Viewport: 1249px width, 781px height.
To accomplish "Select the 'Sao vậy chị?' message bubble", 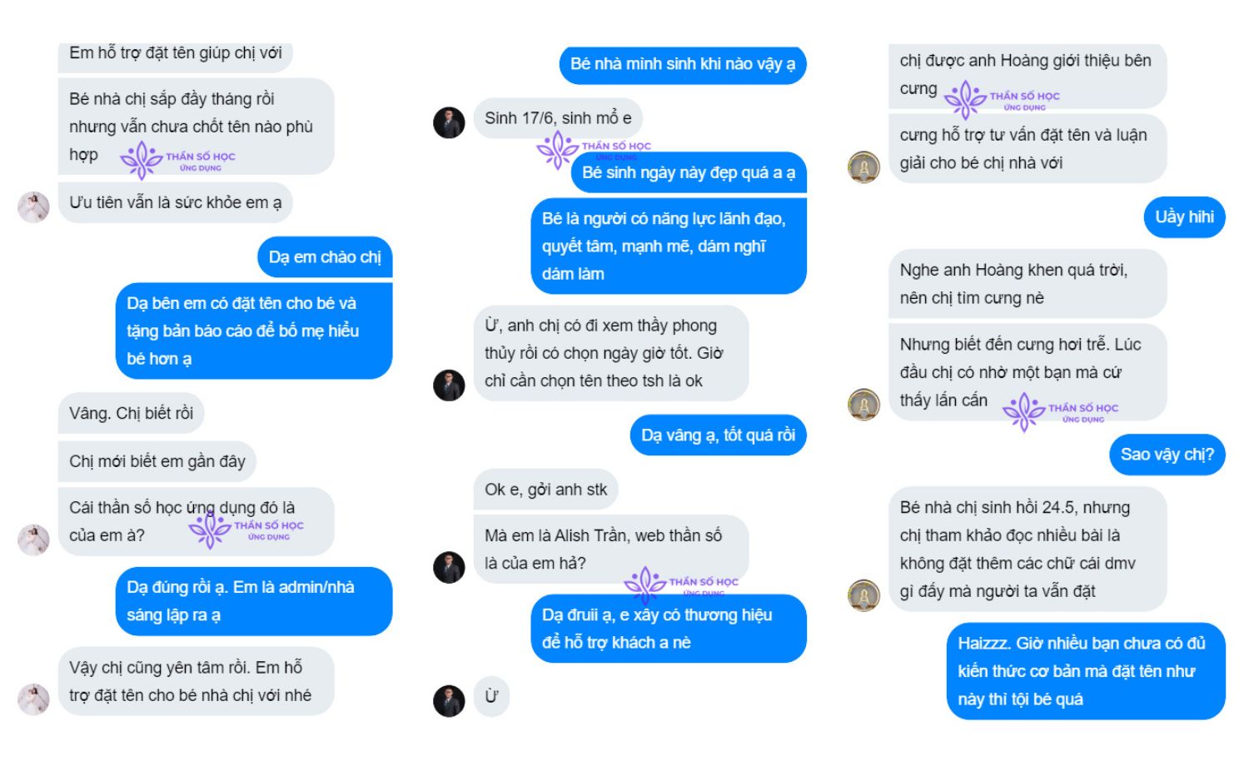I will tap(1167, 455).
